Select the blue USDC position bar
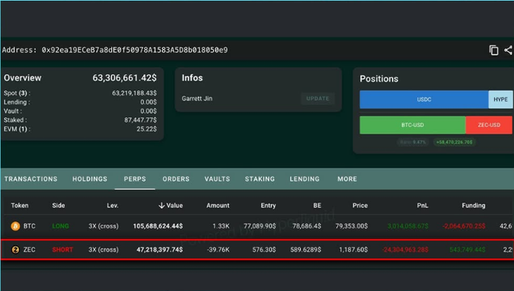The image size is (514, 291). tap(424, 99)
